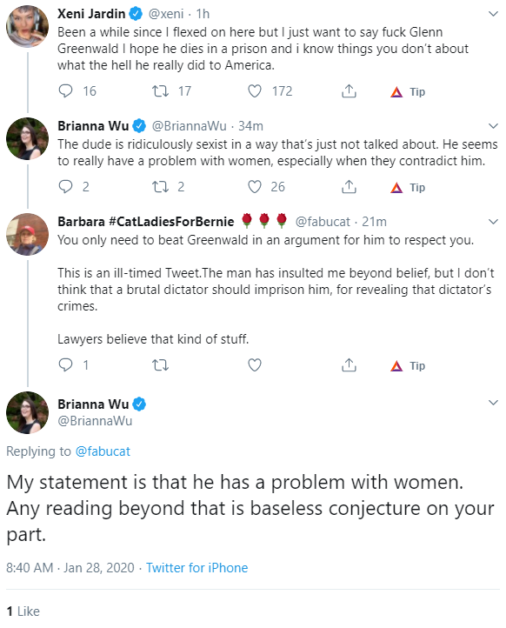The width and height of the screenshot is (506, 628).
Task: Retweet Brianna Wu's tweet about sexism
Action: click(161, 187)
